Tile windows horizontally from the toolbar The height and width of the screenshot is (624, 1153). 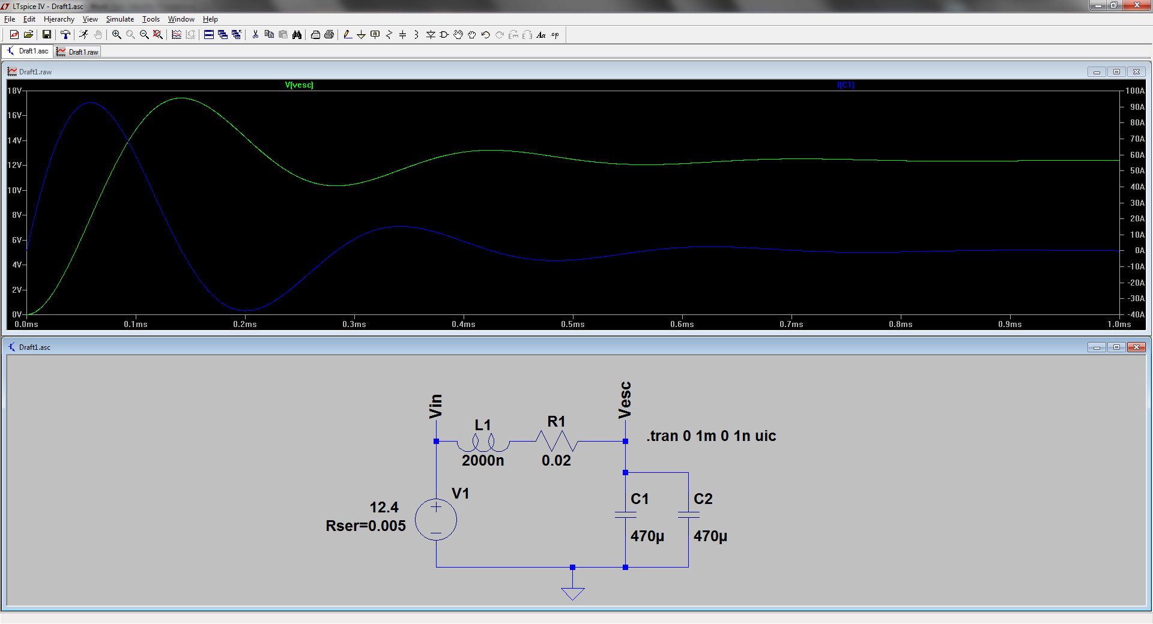point(209,35)
